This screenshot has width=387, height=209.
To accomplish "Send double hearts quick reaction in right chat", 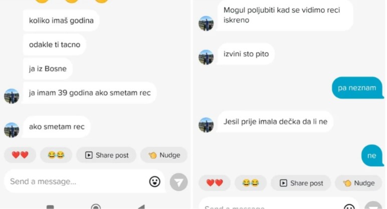I will (x=215, y=183).
